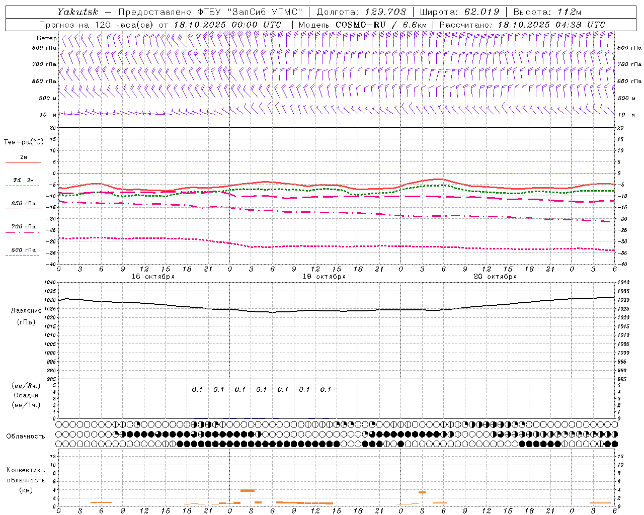Select the Конвективн. label text
This screenshot has height=515, width=644.
[x=26, y=470]
